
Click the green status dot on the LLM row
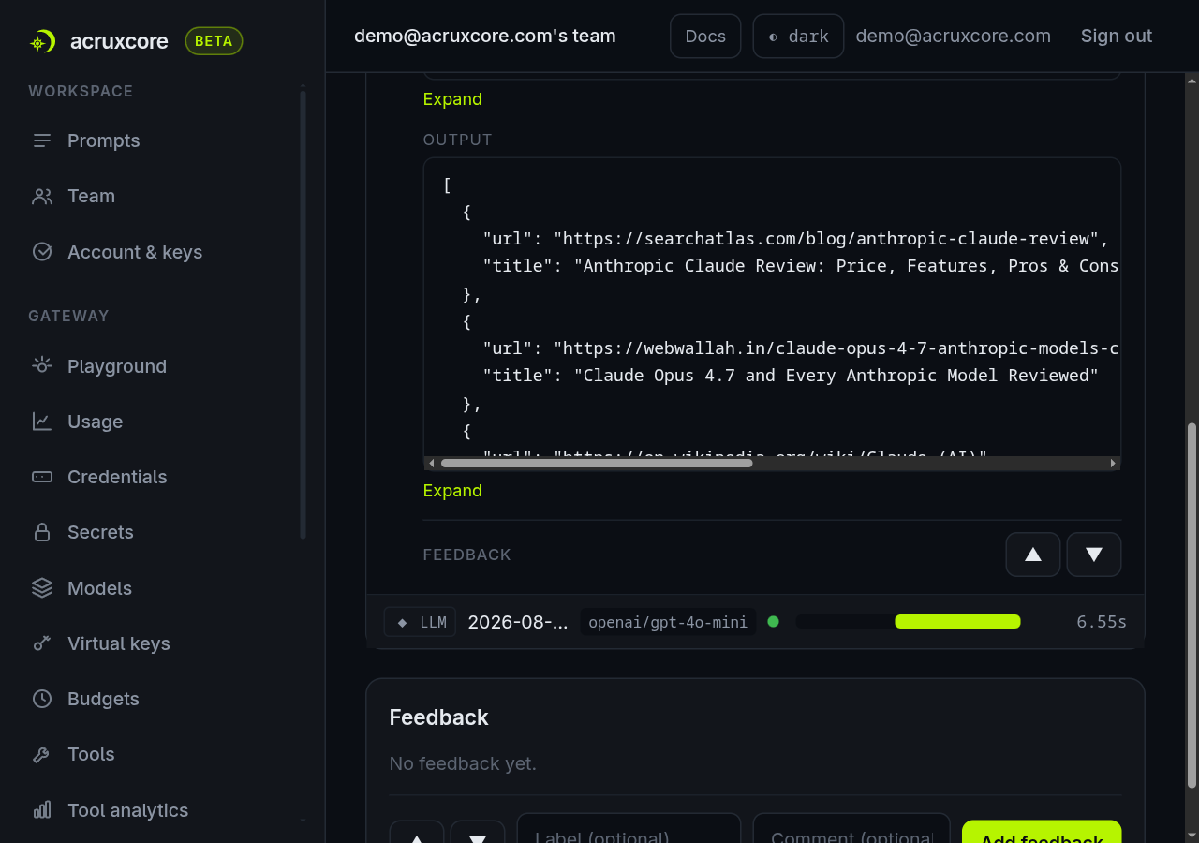pyautogui.click(x=773, y=621)
